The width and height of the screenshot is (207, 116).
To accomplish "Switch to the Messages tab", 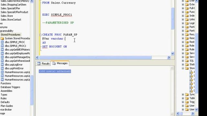I will [60, 63].
